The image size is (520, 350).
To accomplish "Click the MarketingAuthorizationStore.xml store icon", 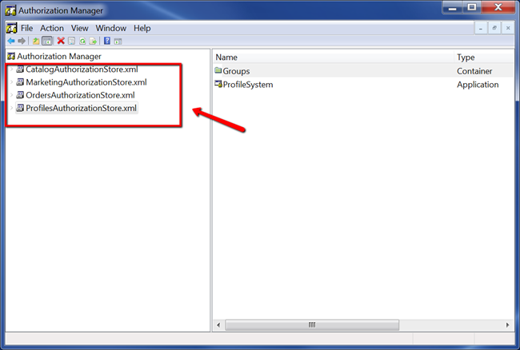I will pos(20,82).
